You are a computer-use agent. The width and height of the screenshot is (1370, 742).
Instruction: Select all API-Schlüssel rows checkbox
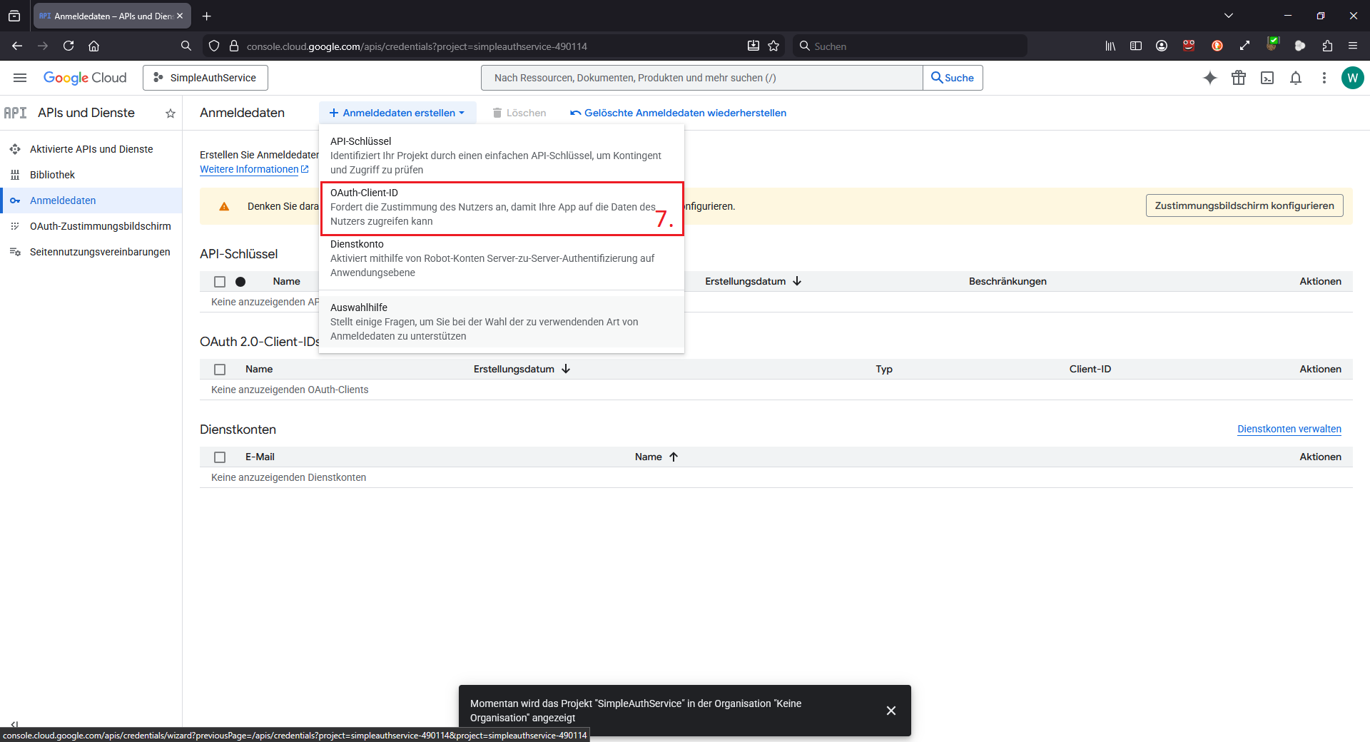point(220,282)
